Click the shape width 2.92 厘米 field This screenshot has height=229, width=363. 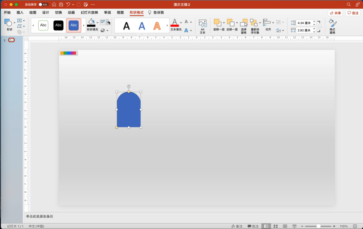pyautogui.click(x=304, y=30)
